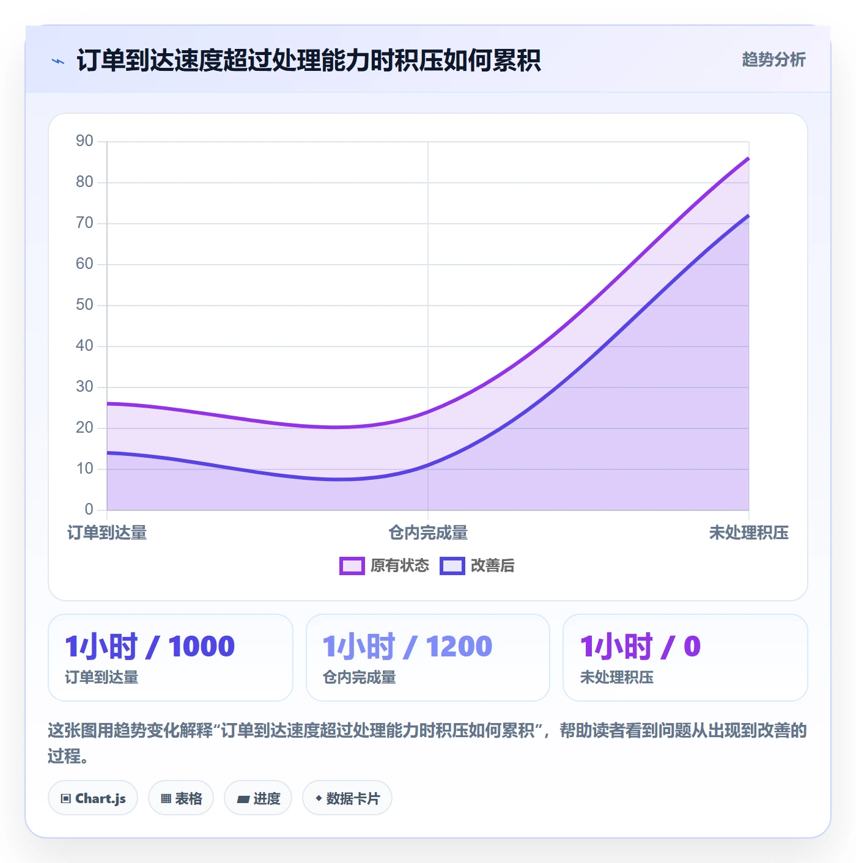The height and width of the screenshot is (863, 856).
Task: Click the grid icon in the 表格 chip
Action: (166, 799)
